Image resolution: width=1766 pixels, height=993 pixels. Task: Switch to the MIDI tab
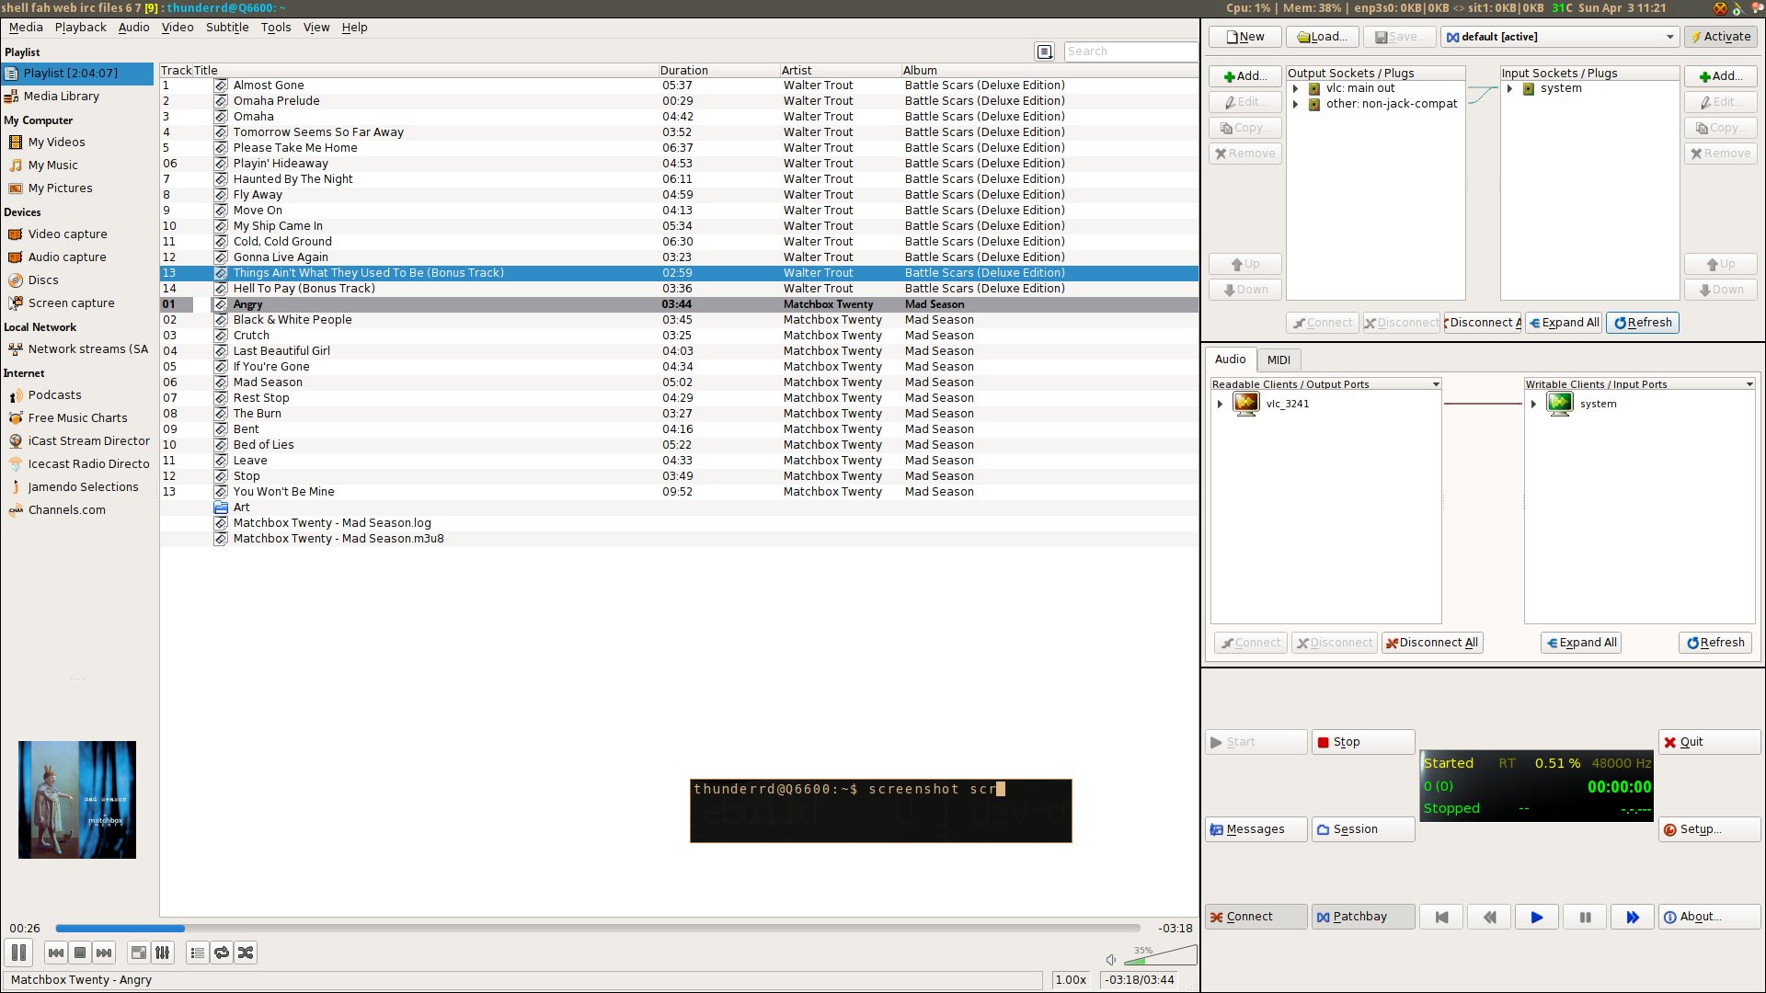(x=1279, y=360)
